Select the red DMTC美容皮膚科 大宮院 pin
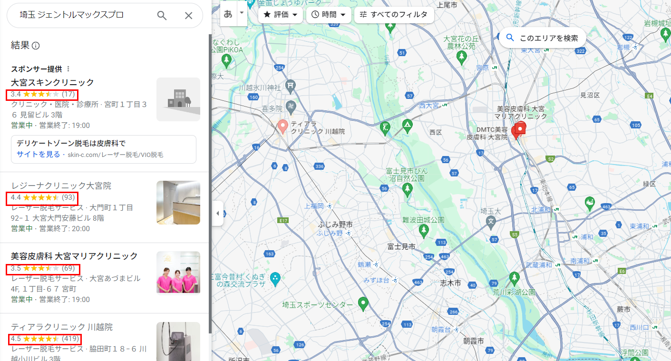The width and height of the screenshot is (671, 361). [x=516, y=132]
